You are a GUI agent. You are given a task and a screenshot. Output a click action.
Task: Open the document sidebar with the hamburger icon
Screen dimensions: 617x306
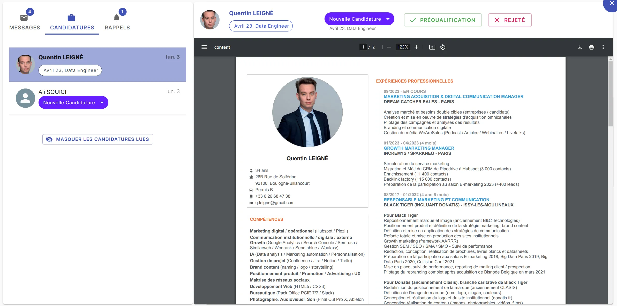point(204,47)
